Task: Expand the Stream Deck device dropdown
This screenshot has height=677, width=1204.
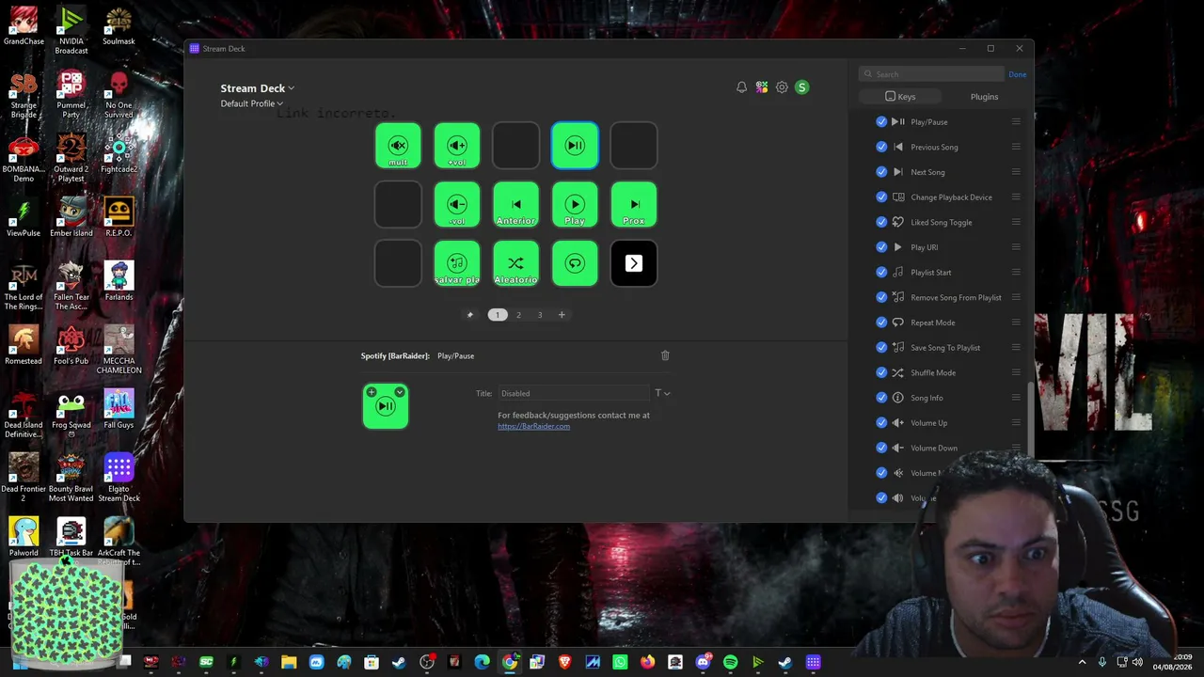Action: 258,88
